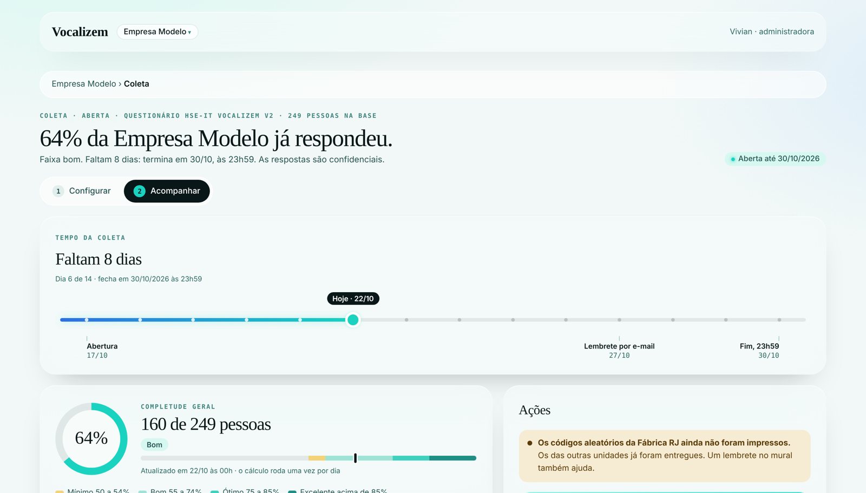Click the Aberta até 30/10/2026 status badge
Screen dimensions: 866x493
tap(775, 159)
